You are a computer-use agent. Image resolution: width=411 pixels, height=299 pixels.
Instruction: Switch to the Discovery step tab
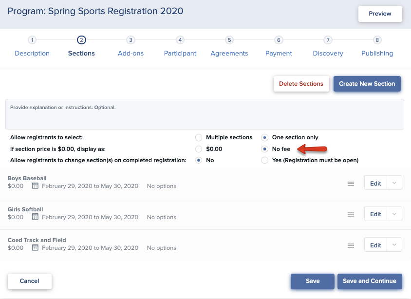(x=328, y=54)
